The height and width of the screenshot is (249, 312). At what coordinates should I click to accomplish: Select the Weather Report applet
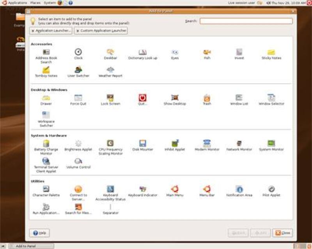tap(110, 70)
